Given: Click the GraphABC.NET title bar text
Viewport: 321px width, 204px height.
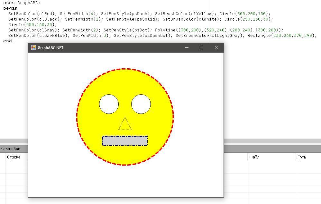Looking at the screenshot, I should coord(50,48).
